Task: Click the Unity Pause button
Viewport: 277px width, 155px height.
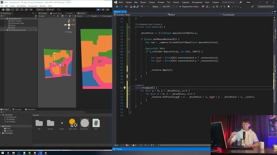Action: (x=103, y=9)
